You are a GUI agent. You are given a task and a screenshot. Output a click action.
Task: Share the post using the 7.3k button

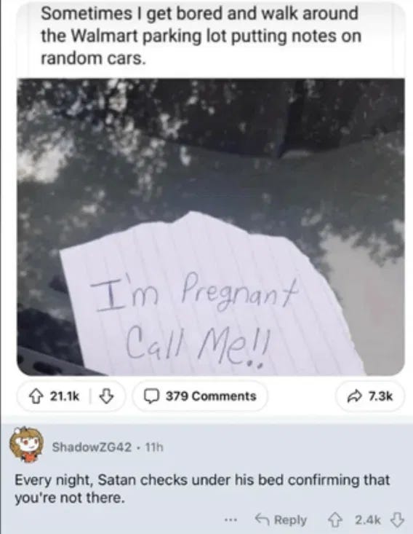370,396
